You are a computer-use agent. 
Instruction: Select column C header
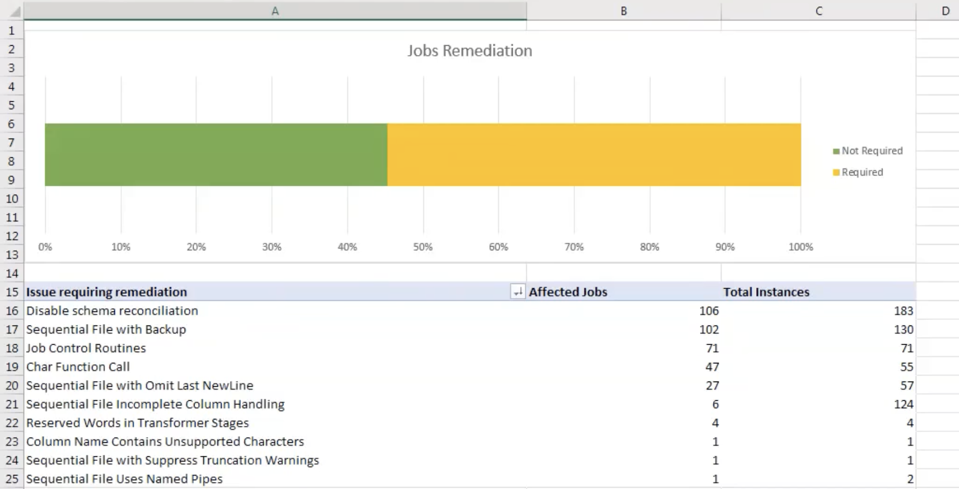click(x=819, y=11)
